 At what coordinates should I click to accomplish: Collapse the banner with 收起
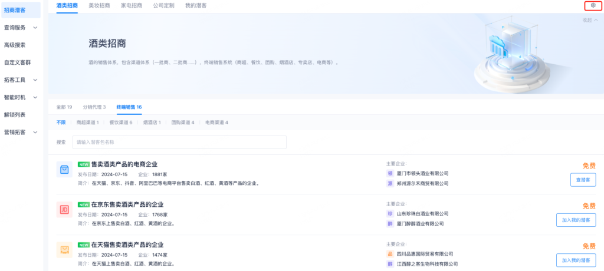click(x=590, y=20)
